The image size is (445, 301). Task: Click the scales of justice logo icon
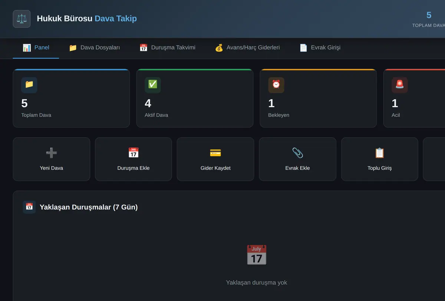coord(22,19)
